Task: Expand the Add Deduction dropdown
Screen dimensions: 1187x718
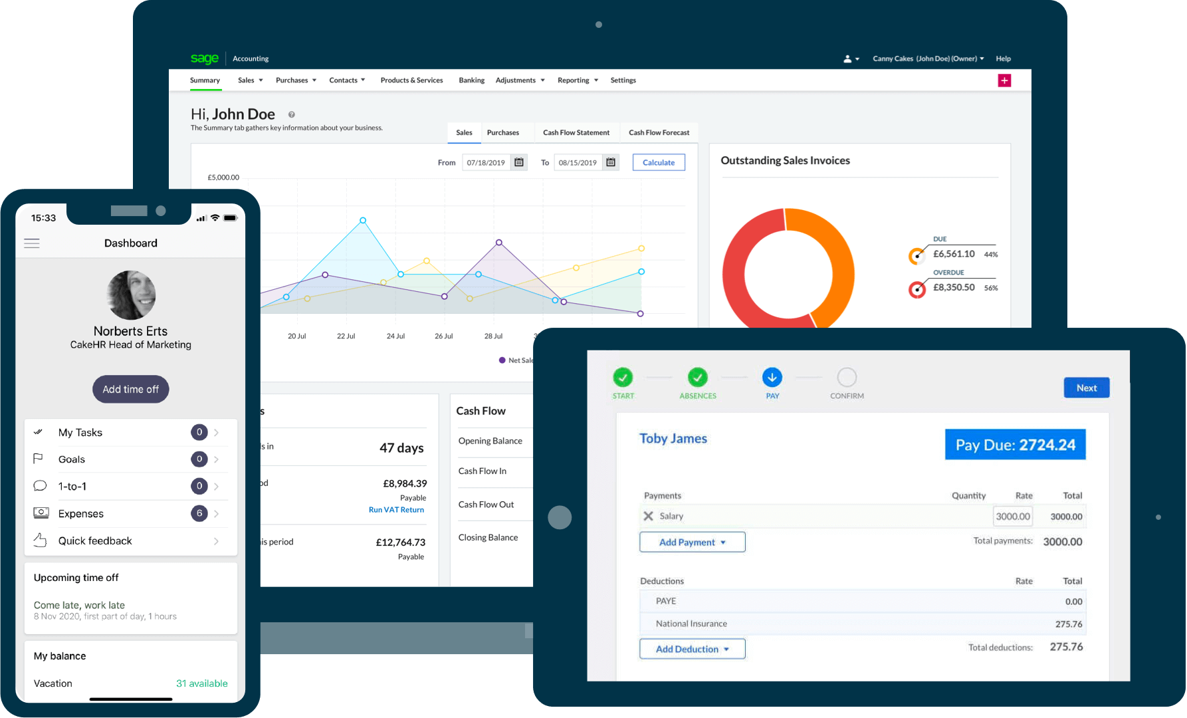Action: click(692, 649)
